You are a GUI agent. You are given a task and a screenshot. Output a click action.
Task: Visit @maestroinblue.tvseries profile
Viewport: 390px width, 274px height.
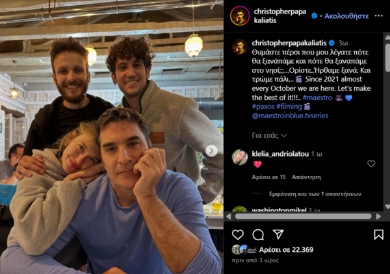290,116
